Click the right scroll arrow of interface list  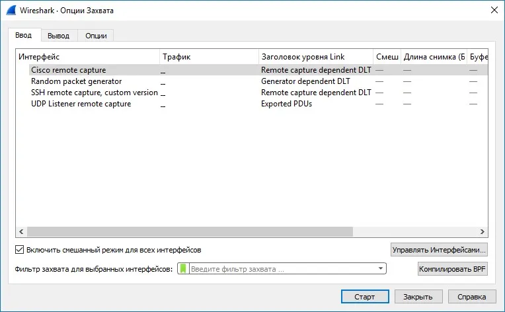pyautogui.click(x=482, y=231)
